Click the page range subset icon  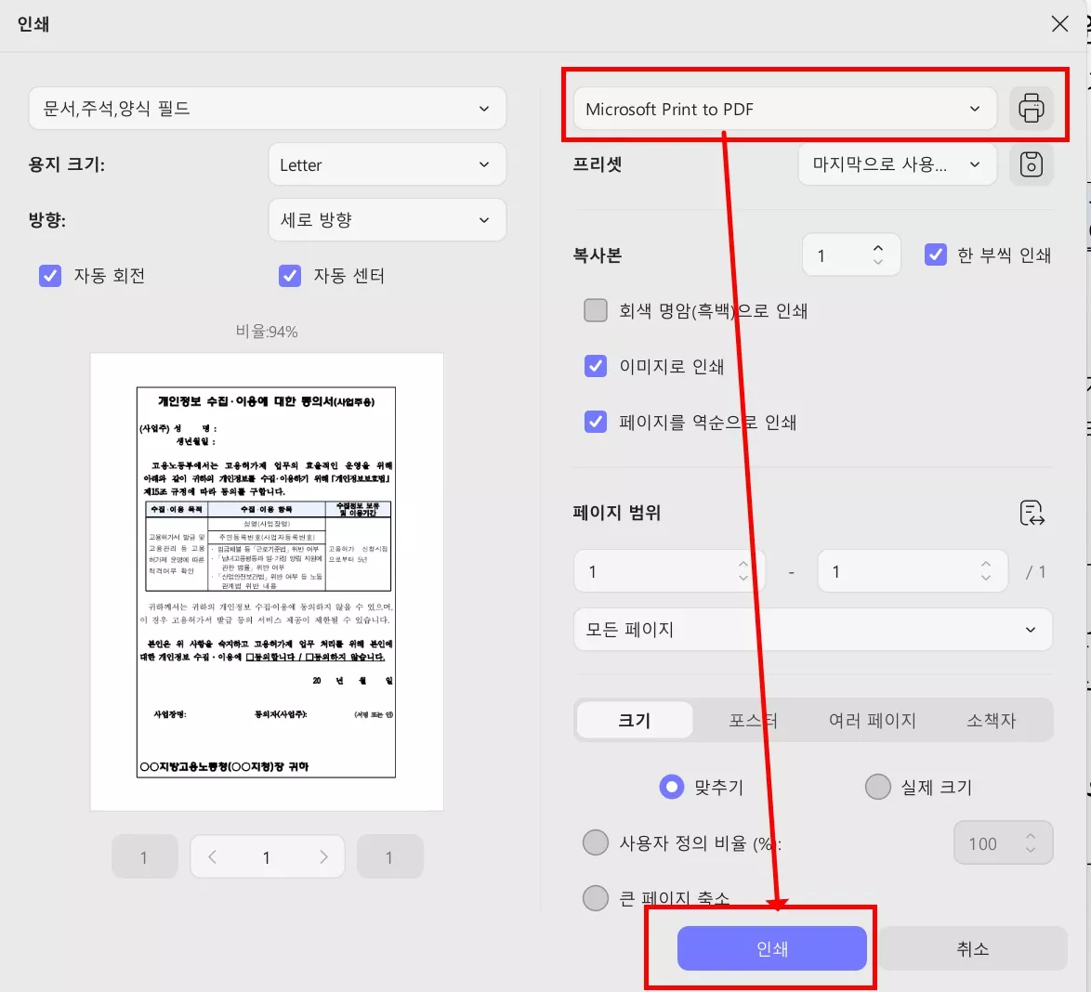pos(1032,513)
